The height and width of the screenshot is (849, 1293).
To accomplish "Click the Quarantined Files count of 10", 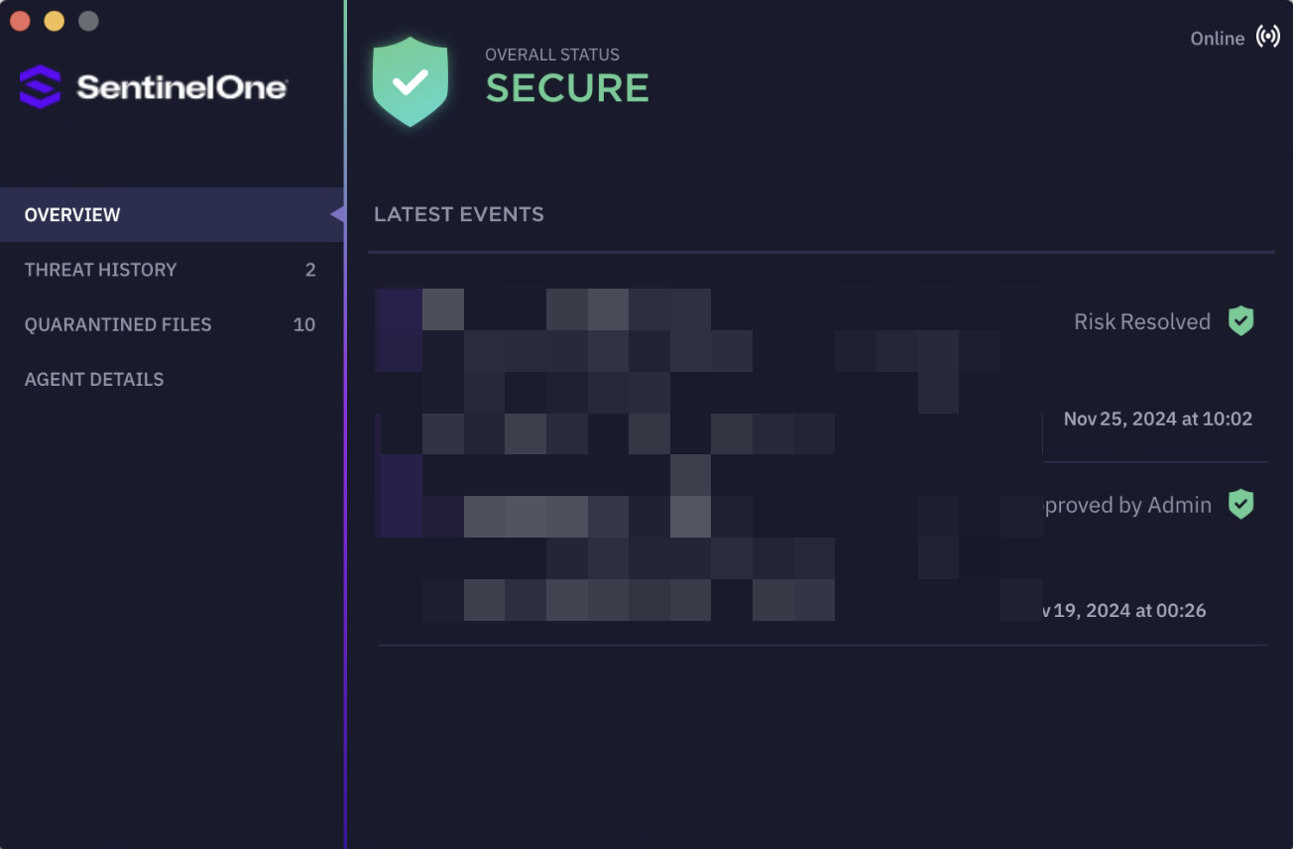I will (303, 324).
